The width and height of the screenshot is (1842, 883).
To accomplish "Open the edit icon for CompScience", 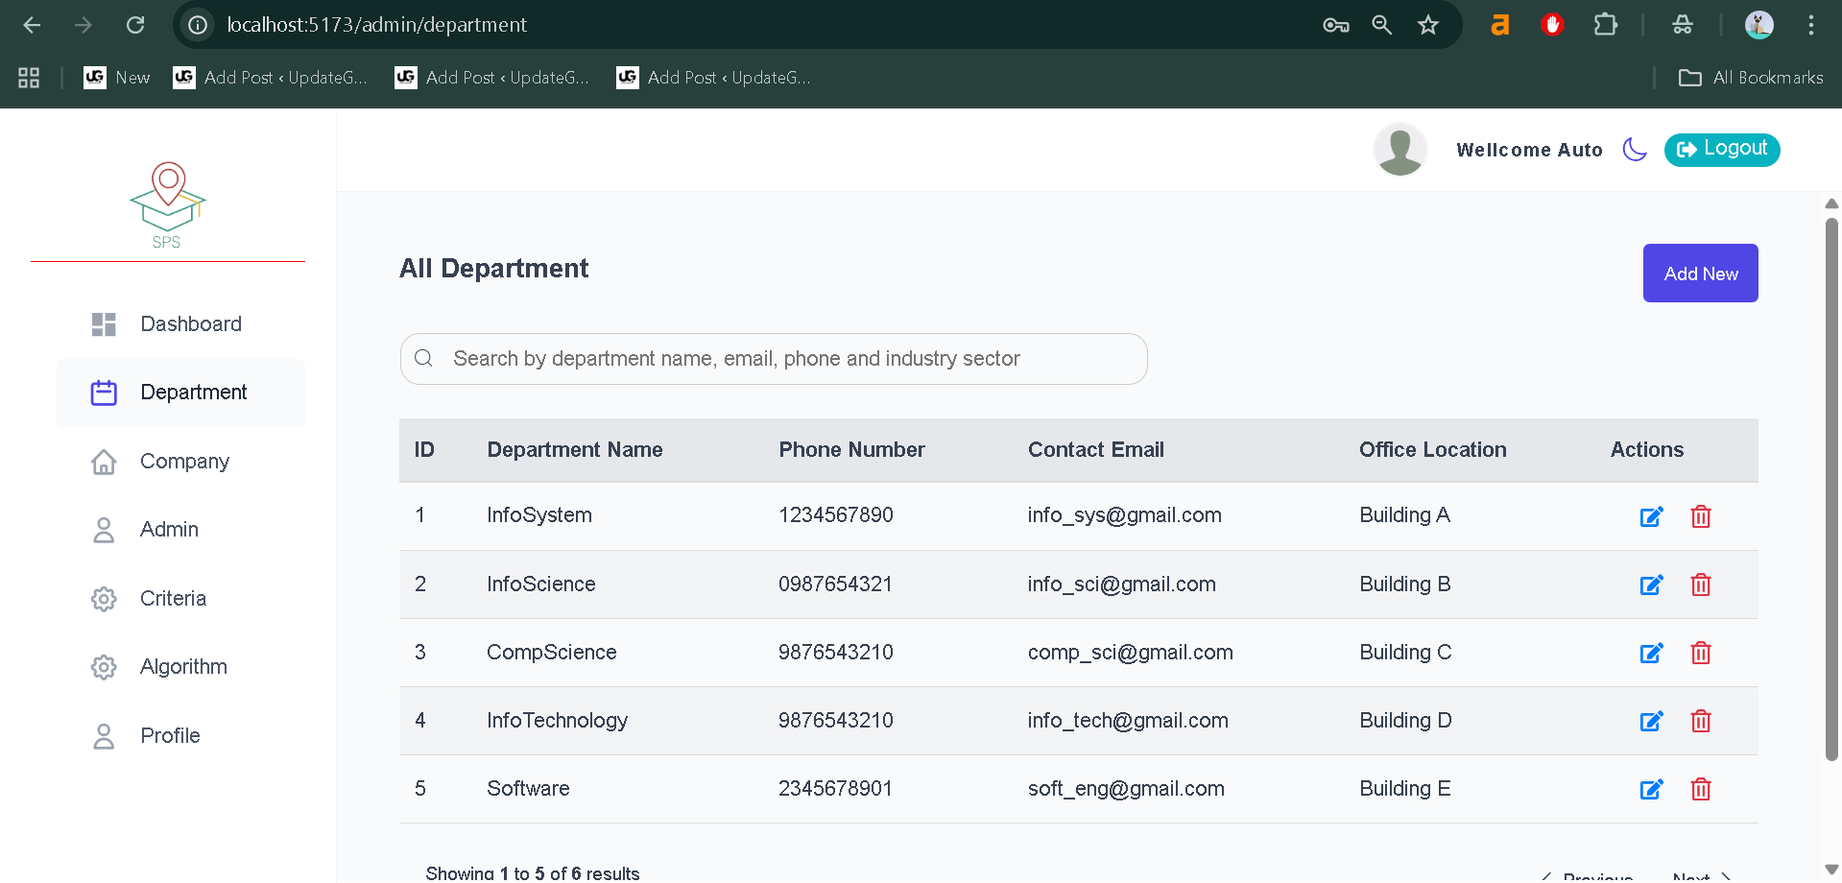I will click(1651, 653).
